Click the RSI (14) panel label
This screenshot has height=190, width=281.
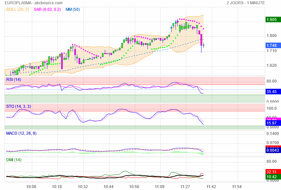pos(13,80)
